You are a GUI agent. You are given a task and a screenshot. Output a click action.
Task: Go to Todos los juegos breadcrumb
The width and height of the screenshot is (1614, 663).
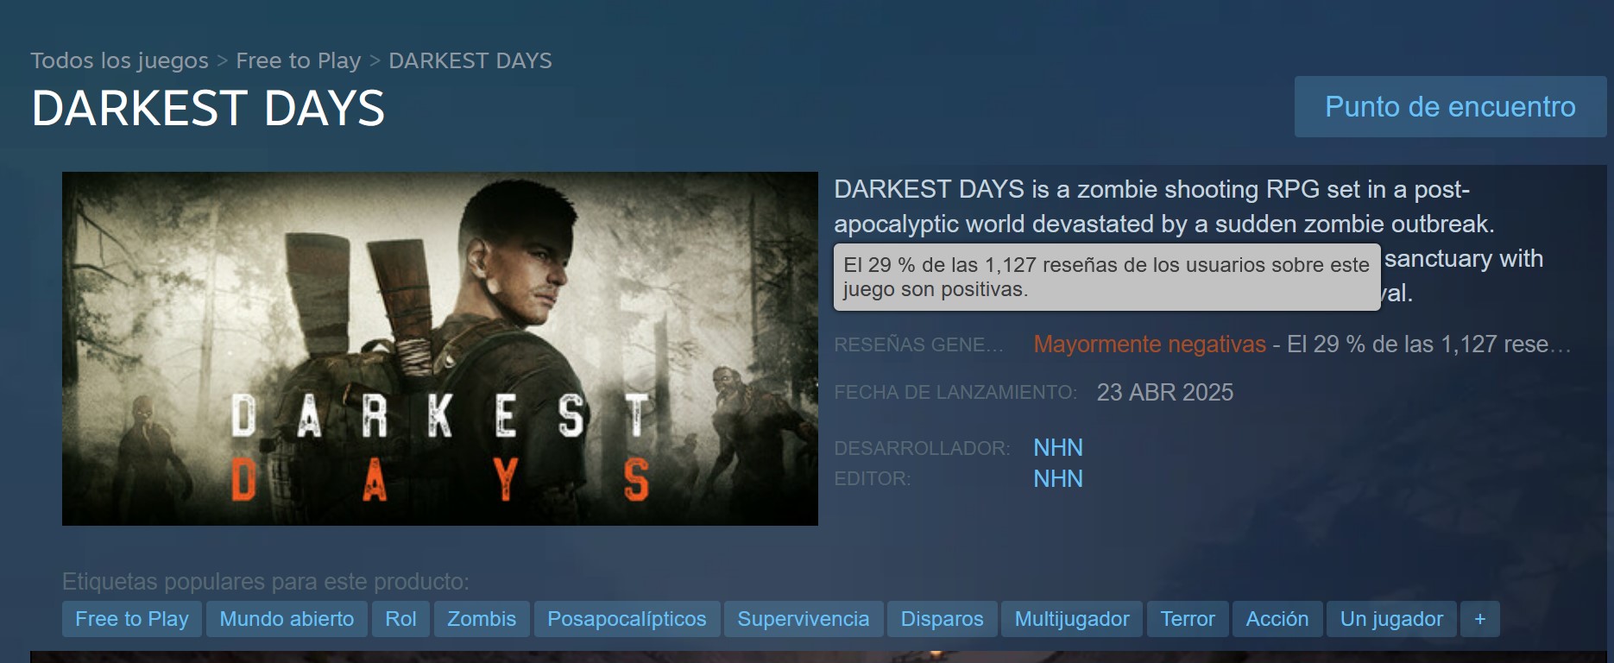coord(119,60)
